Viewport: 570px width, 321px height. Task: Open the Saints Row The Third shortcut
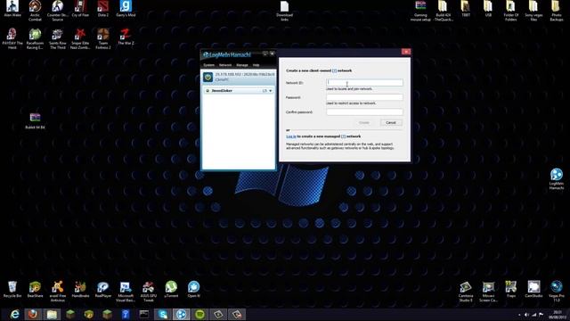(x=57, y=38)
